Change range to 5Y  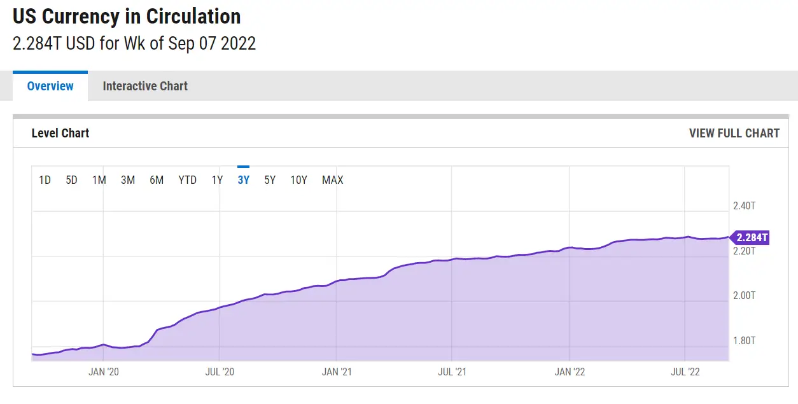point(270,180)
